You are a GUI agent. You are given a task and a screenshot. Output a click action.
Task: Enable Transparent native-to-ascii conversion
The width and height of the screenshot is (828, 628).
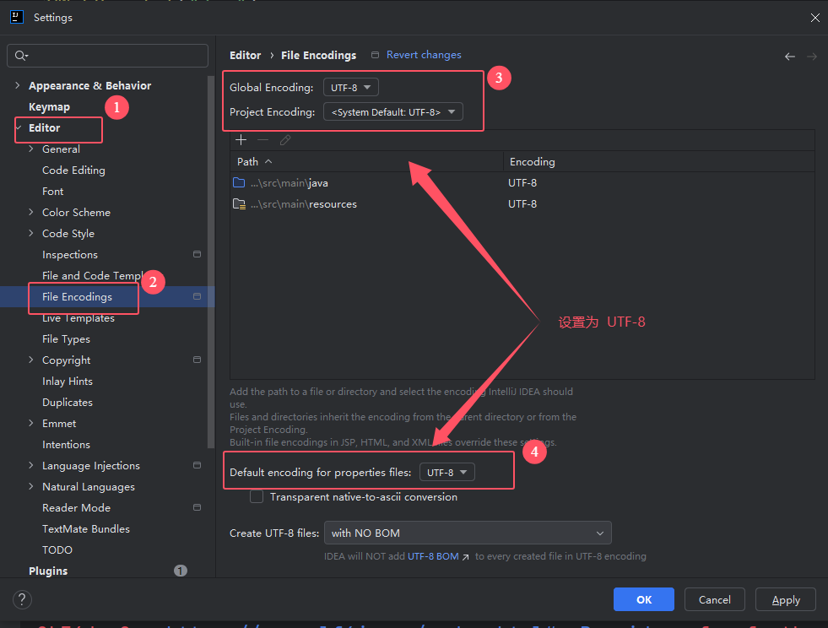click(x=257, y=497)
